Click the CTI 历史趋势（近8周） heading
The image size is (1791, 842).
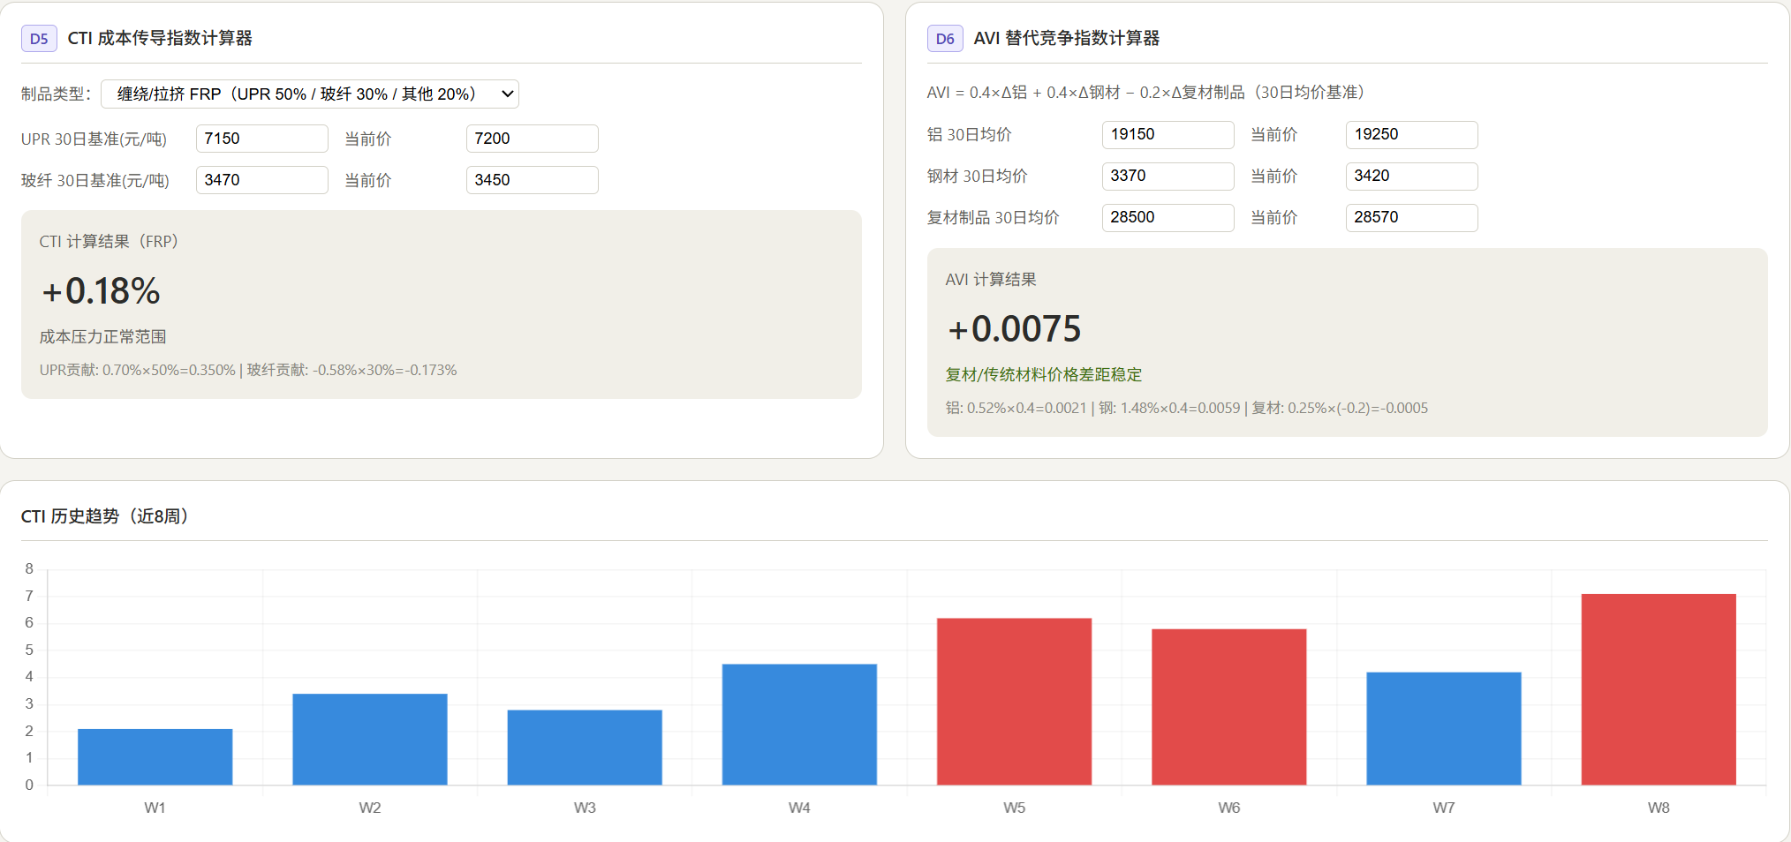click(x=105, y=515)
